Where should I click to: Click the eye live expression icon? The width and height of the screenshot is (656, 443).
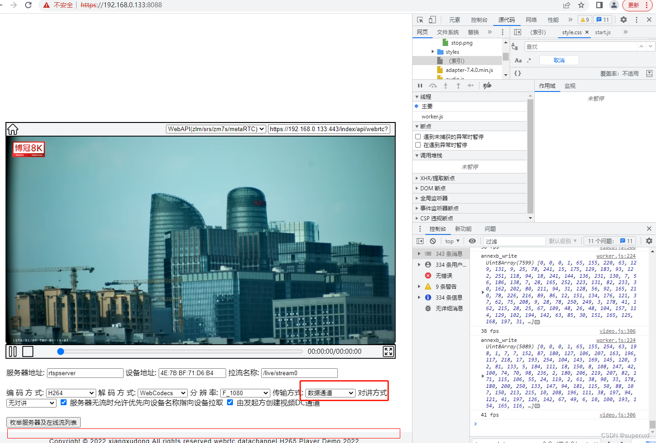click(472, 241)
